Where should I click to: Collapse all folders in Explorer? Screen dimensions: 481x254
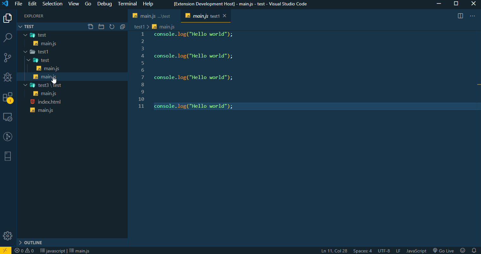point(122,27)
